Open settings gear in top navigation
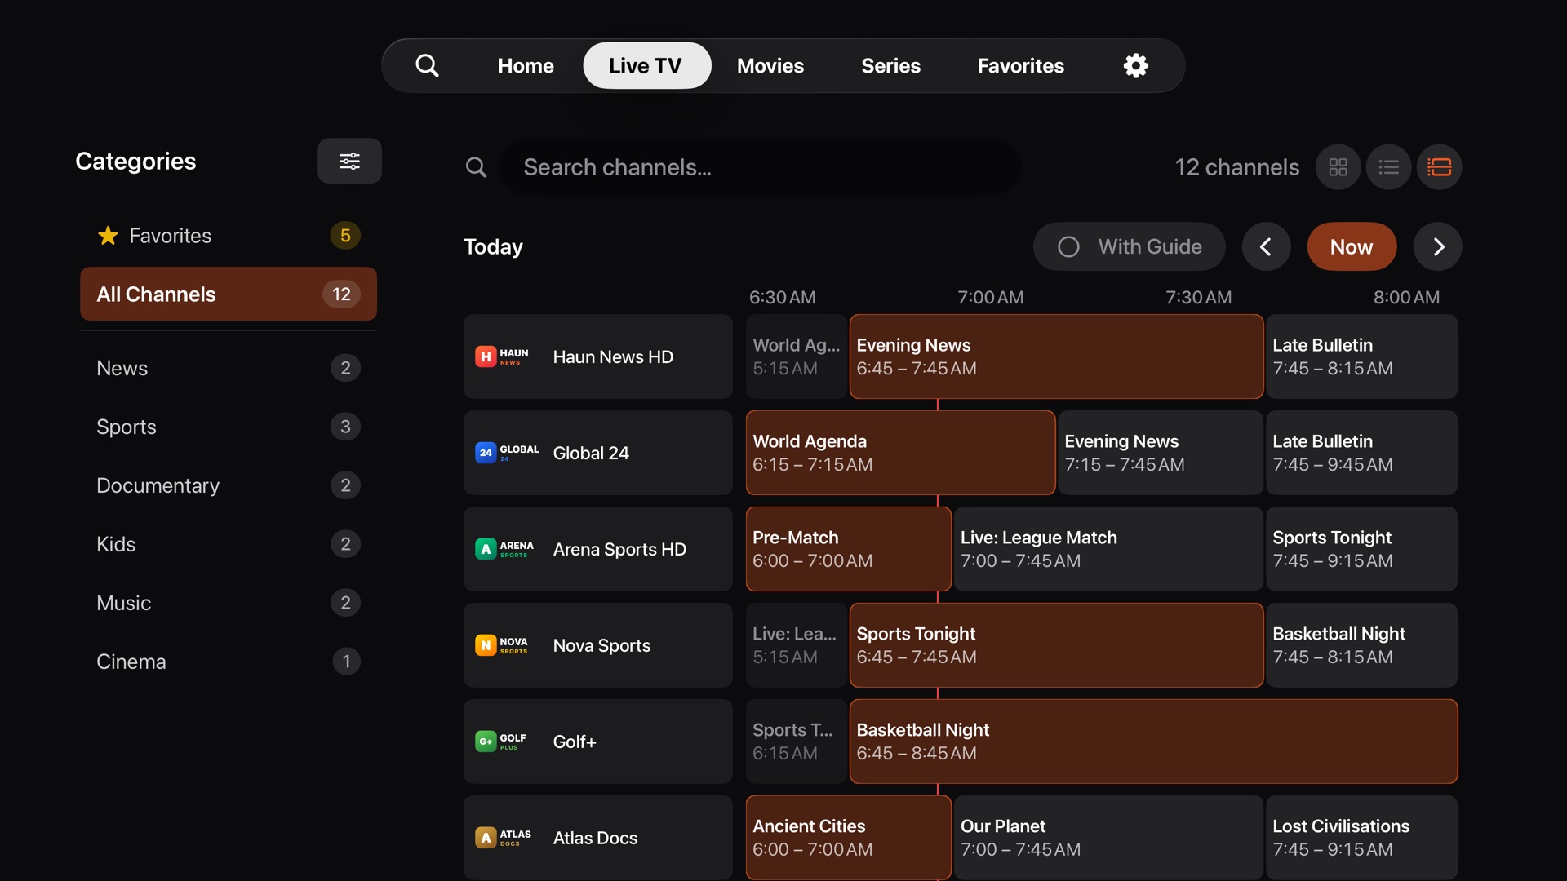The image size is (1567, 881). (1135, 65)
